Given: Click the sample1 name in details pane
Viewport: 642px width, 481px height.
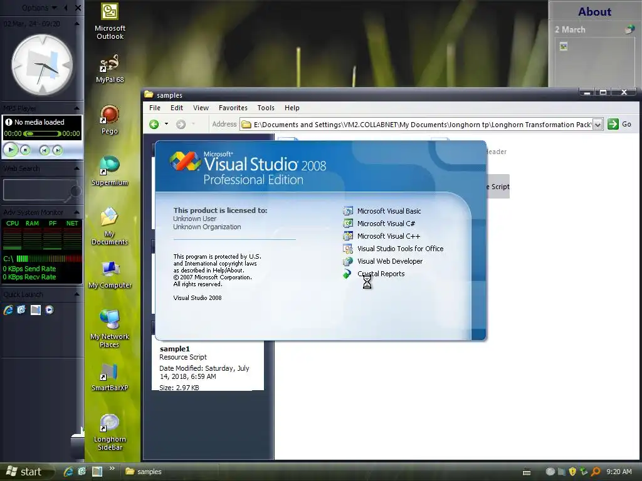Looking at the screenshot, I should tap(174, 349).
